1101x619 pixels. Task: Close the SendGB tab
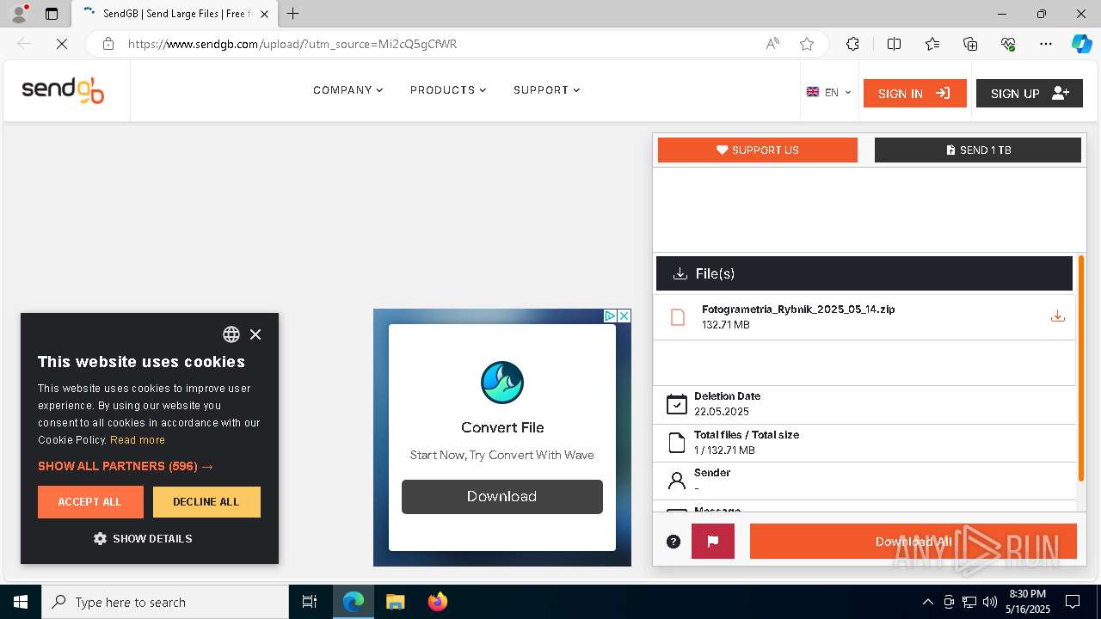(265, 14)
